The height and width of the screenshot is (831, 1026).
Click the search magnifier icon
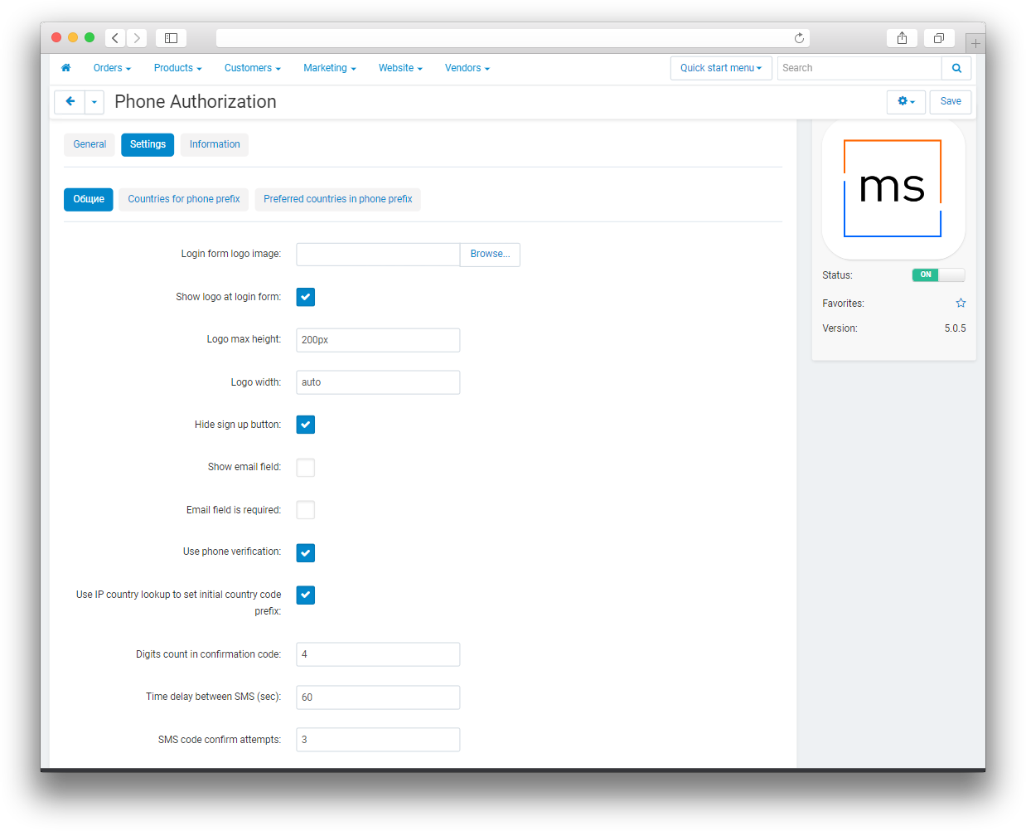[956, 68]
